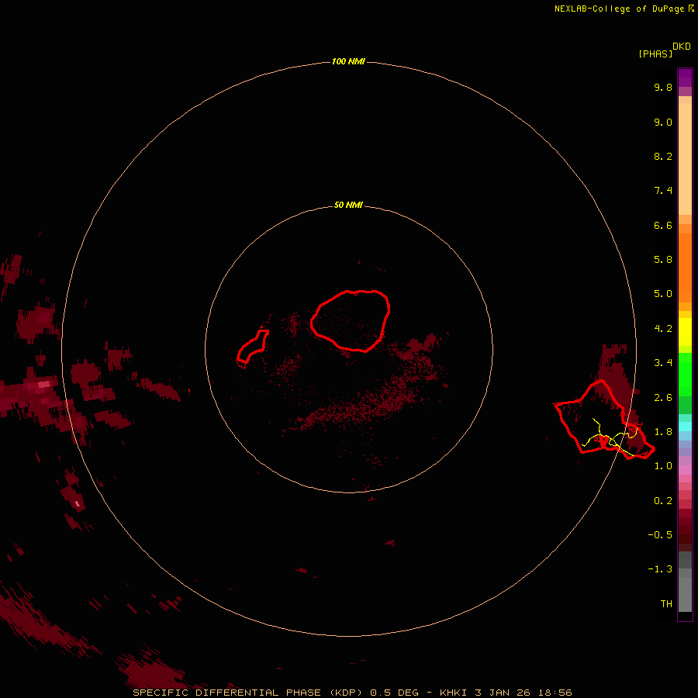Click the large red island outline near radar center

coord(351,320)
